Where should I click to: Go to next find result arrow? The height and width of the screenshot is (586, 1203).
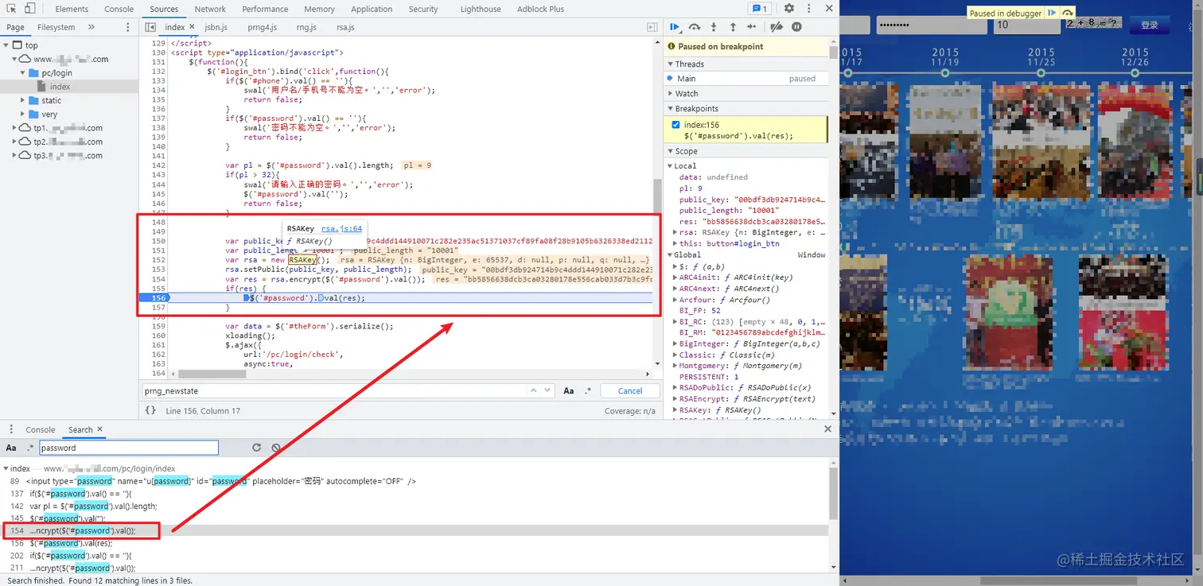547,390
